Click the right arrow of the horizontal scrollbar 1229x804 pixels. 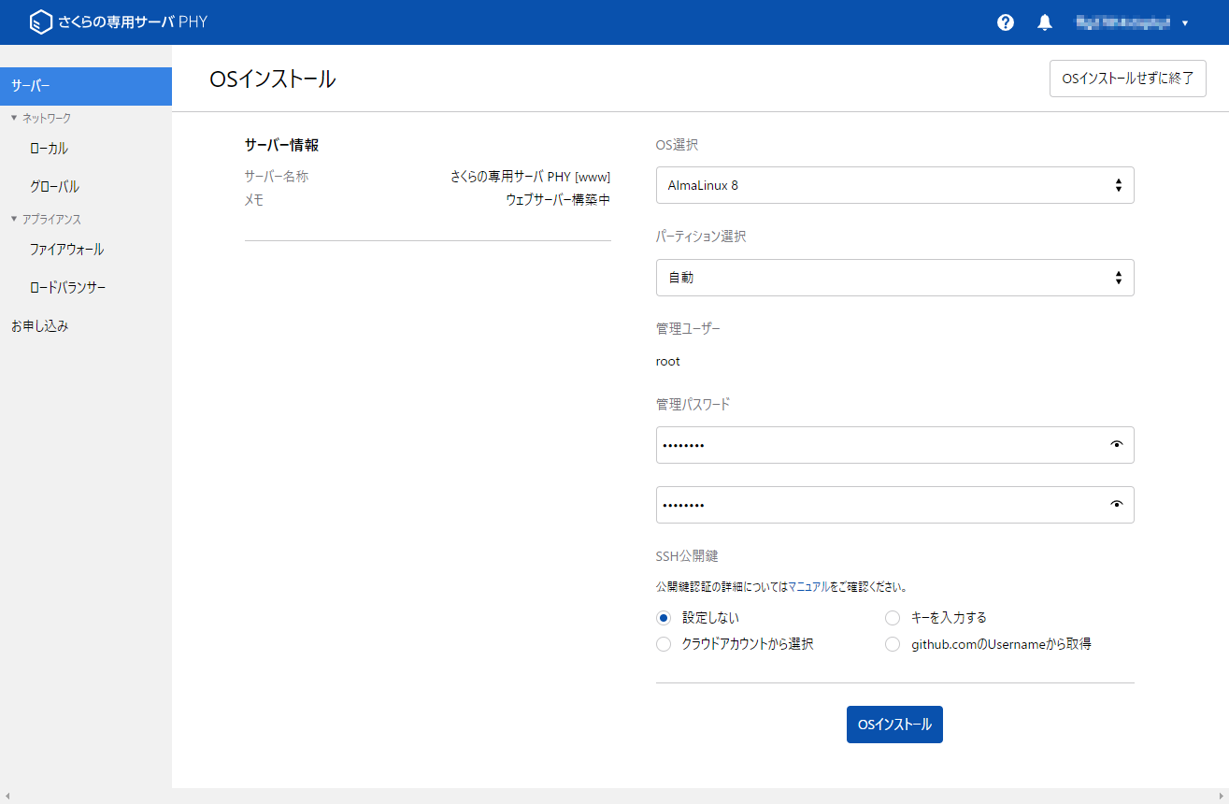(1221, 797)
